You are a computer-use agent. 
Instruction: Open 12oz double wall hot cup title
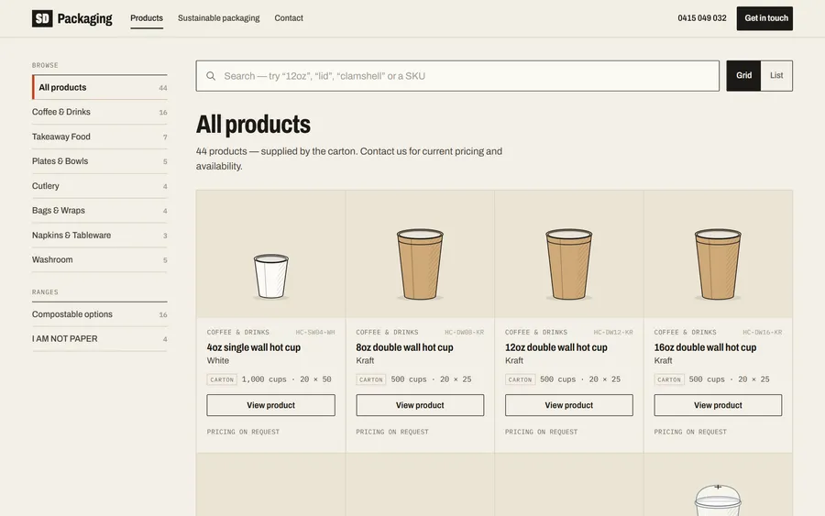(556, 347)
